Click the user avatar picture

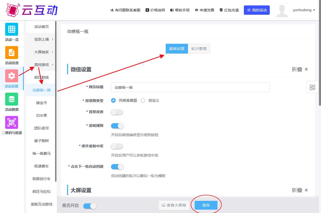click(x=282, y=10)
